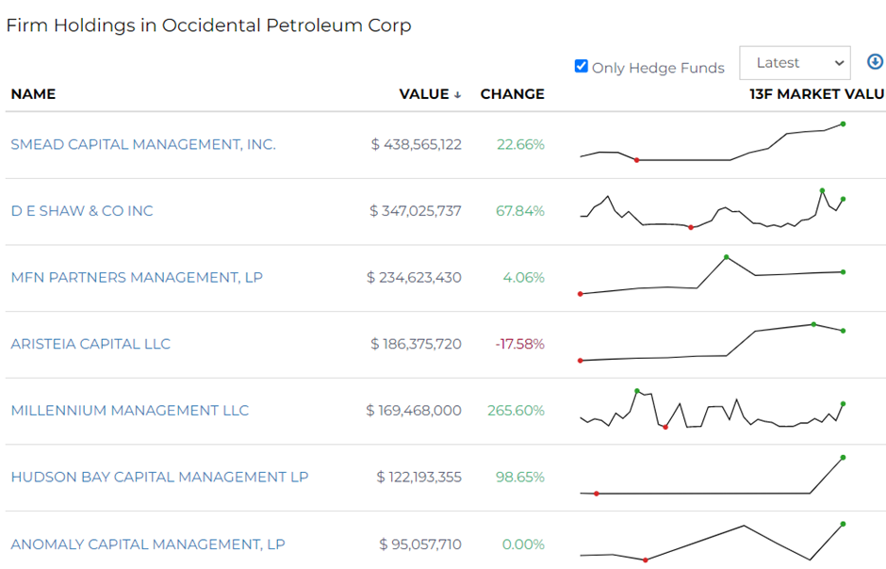Sort by the NAME column header
This screenshot has width=886, height=569.
point(33,94)
